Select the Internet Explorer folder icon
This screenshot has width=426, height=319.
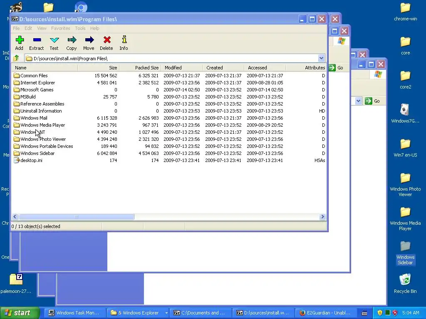pos(17,83)
